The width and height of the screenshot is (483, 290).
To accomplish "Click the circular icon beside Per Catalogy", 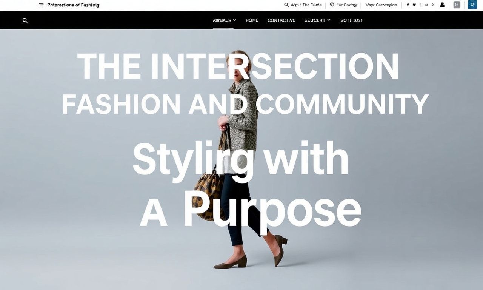I will tap(332, 5).
